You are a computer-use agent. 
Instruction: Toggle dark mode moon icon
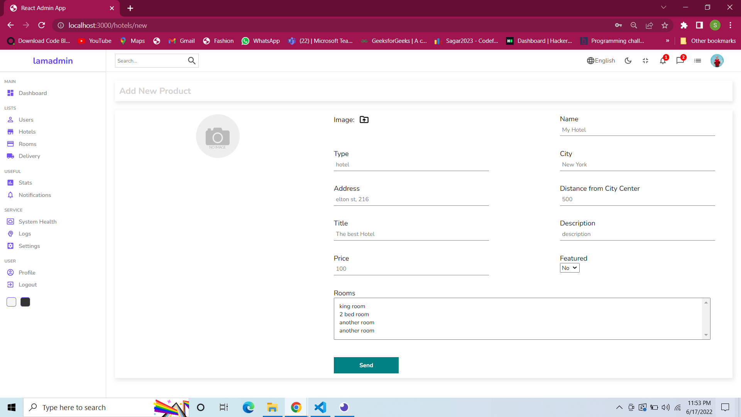628,61
